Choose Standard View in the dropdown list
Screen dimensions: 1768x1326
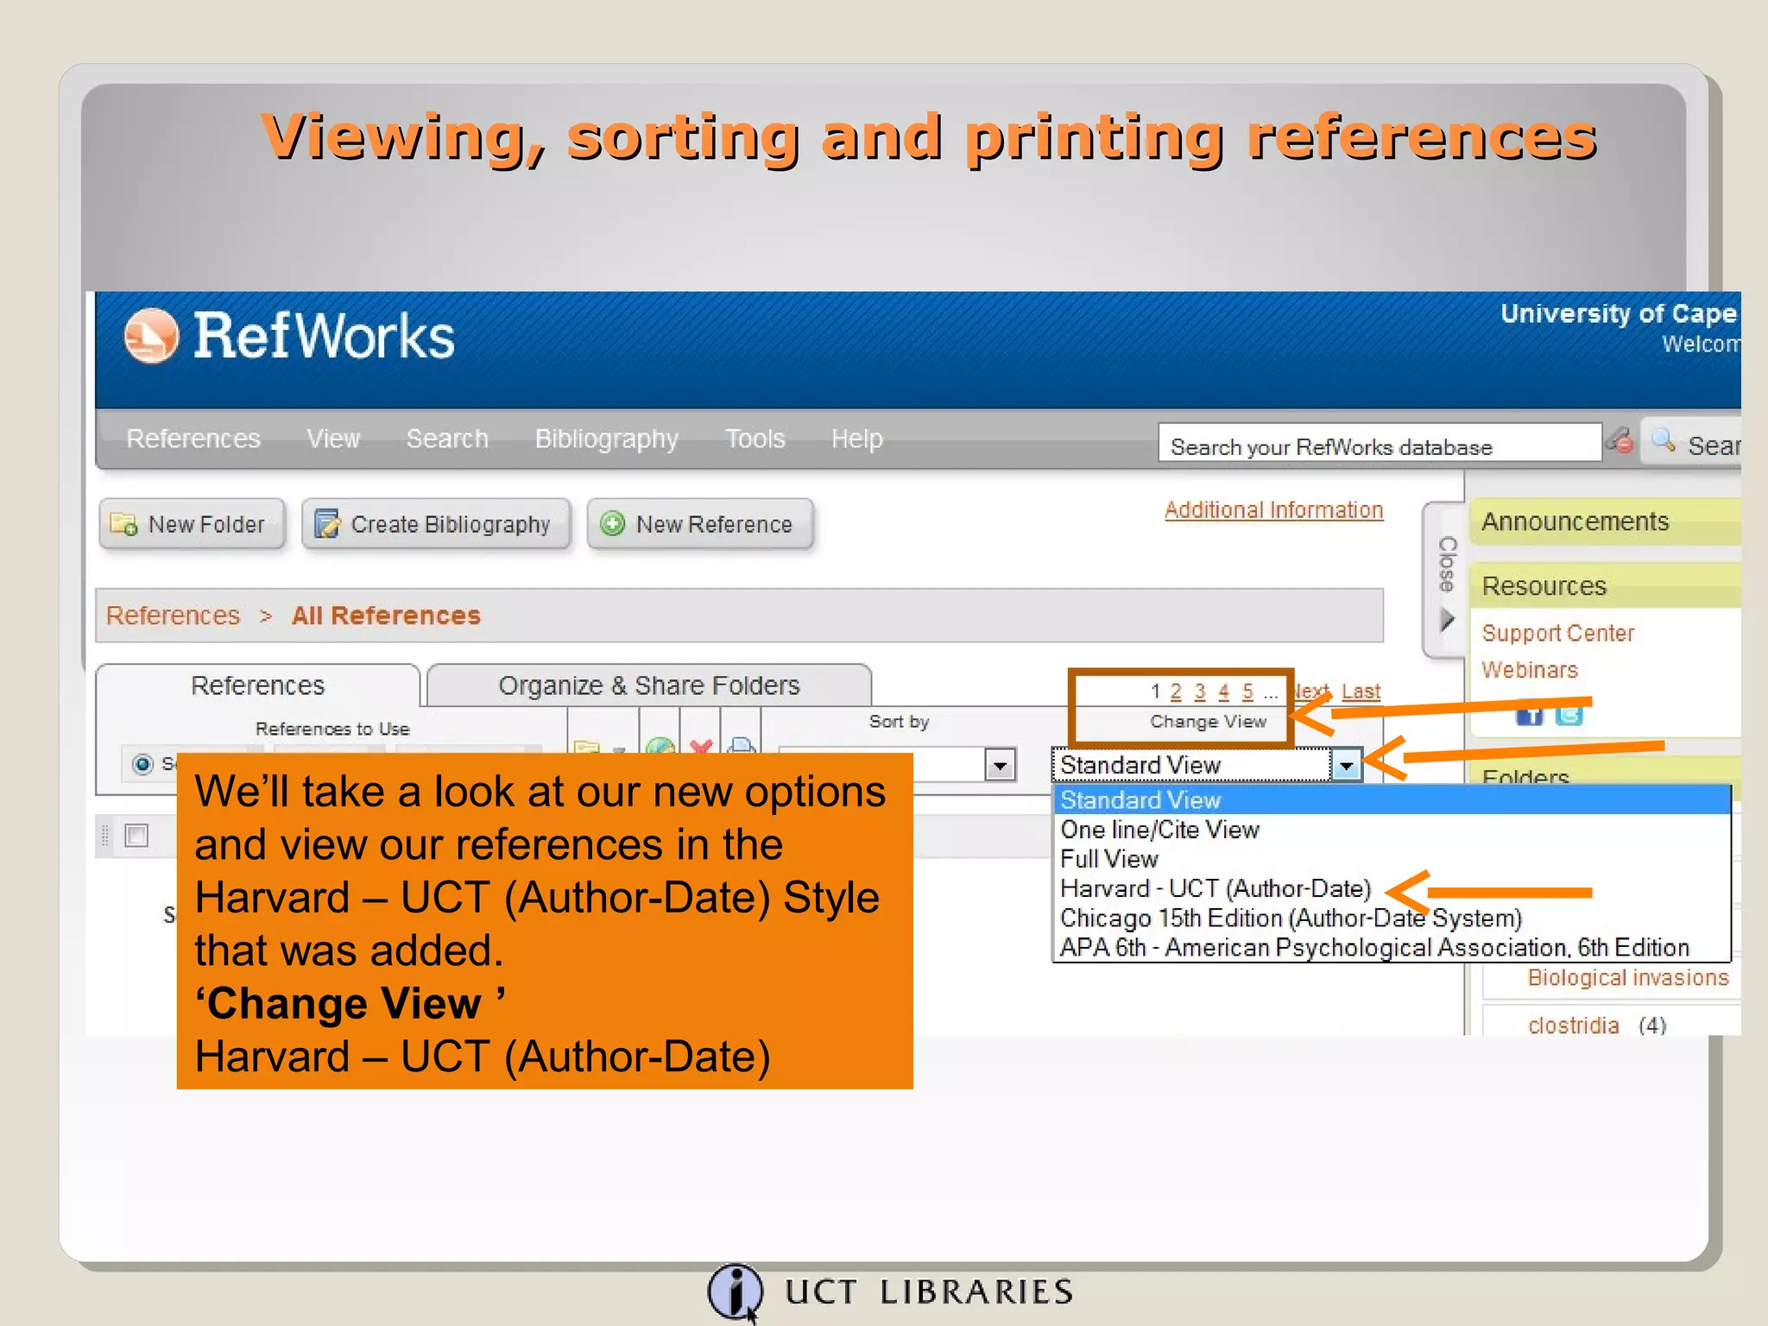tap(1392, 800)
